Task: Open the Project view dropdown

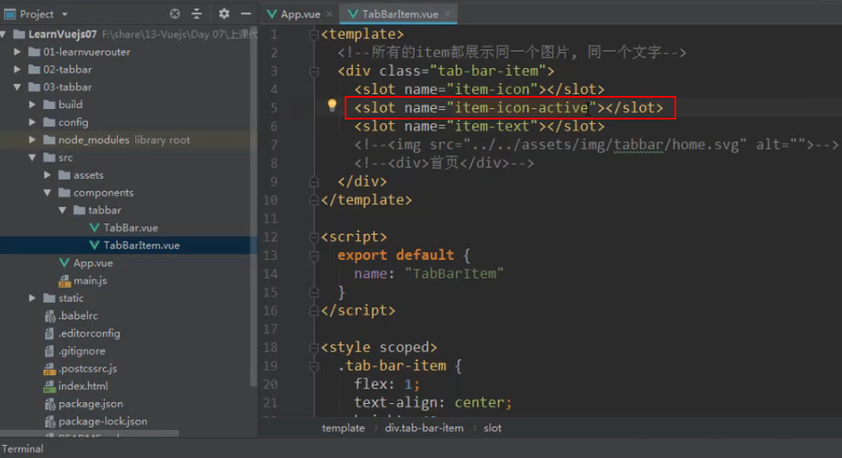Action: click(x=65, y=14)
